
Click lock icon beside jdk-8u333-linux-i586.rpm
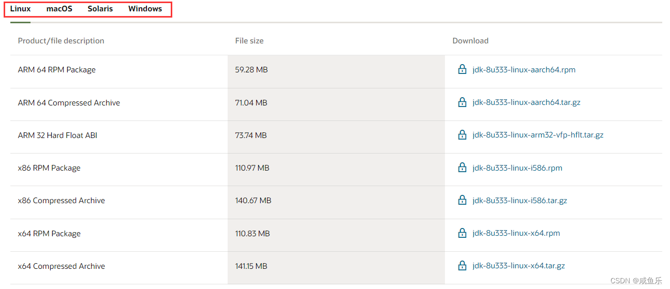[463, 168]
